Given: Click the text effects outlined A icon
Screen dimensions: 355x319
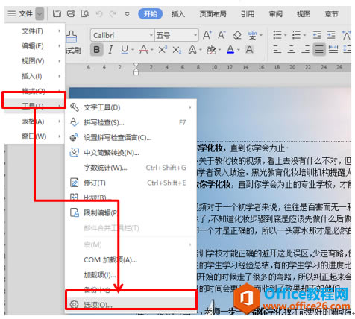Looking at the screenshot, I should [192, 50].
